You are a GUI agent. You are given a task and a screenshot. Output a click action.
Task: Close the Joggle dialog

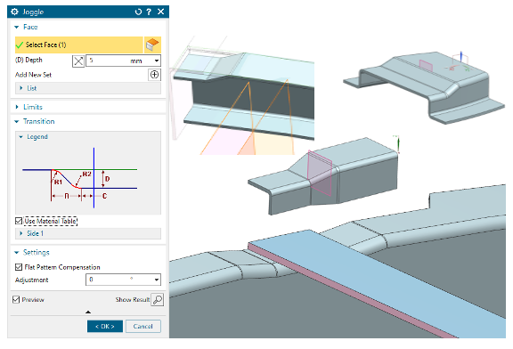(160, 12)
